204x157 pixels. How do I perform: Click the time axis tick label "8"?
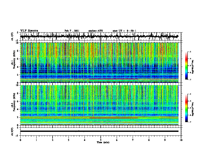149,140
